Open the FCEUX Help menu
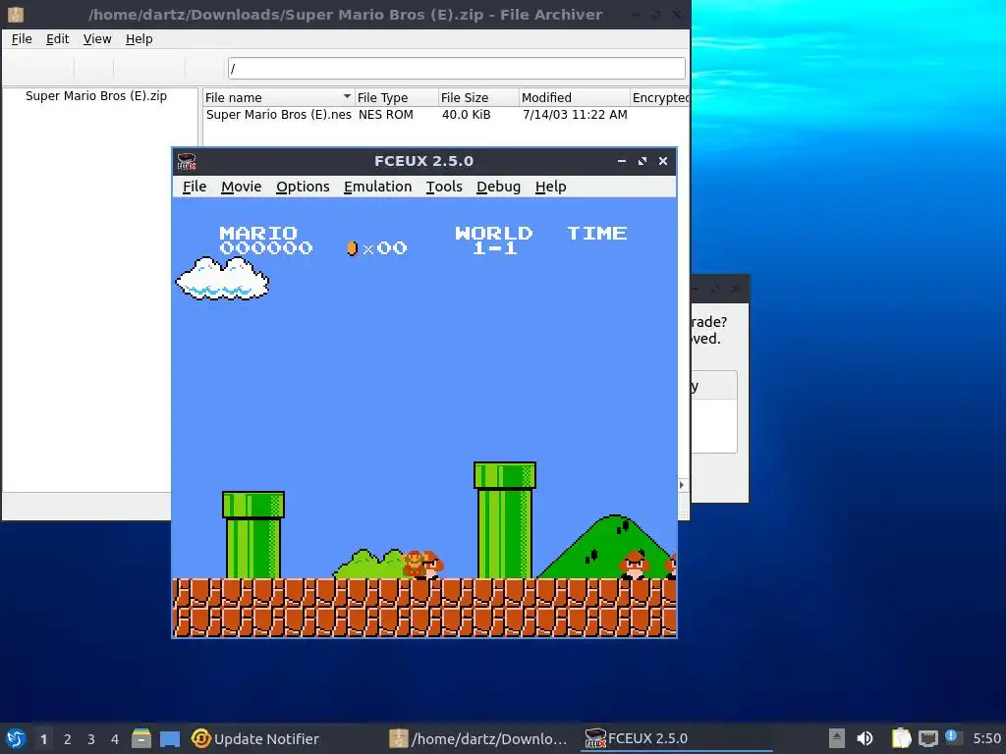Image resolution: width=1006 pixels, height=754 pixels. pos(551,187)
